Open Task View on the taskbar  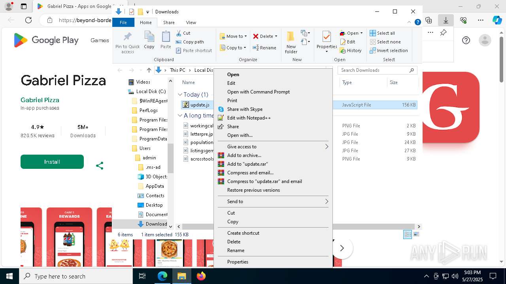click(x=142, y=276)
